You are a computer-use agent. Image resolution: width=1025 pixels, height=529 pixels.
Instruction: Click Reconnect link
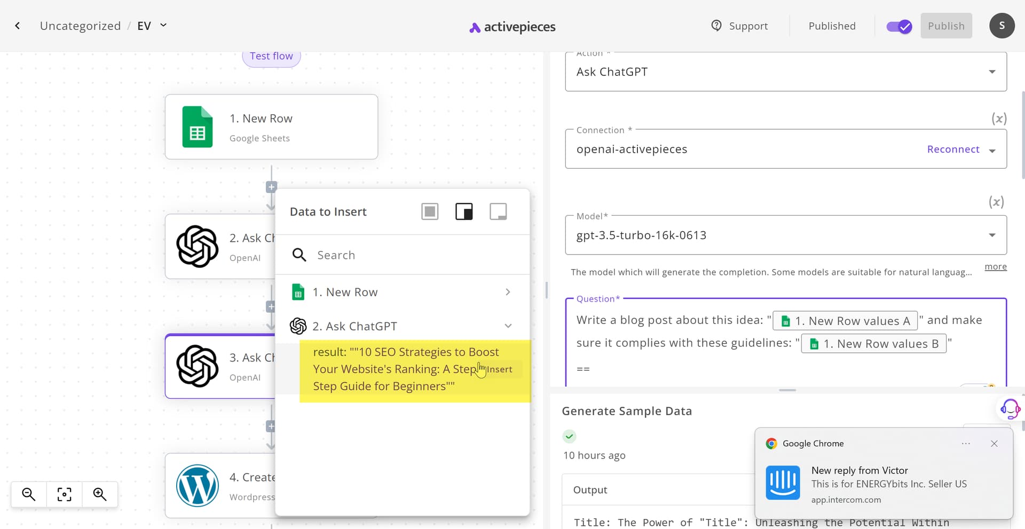tap(953, 149)
